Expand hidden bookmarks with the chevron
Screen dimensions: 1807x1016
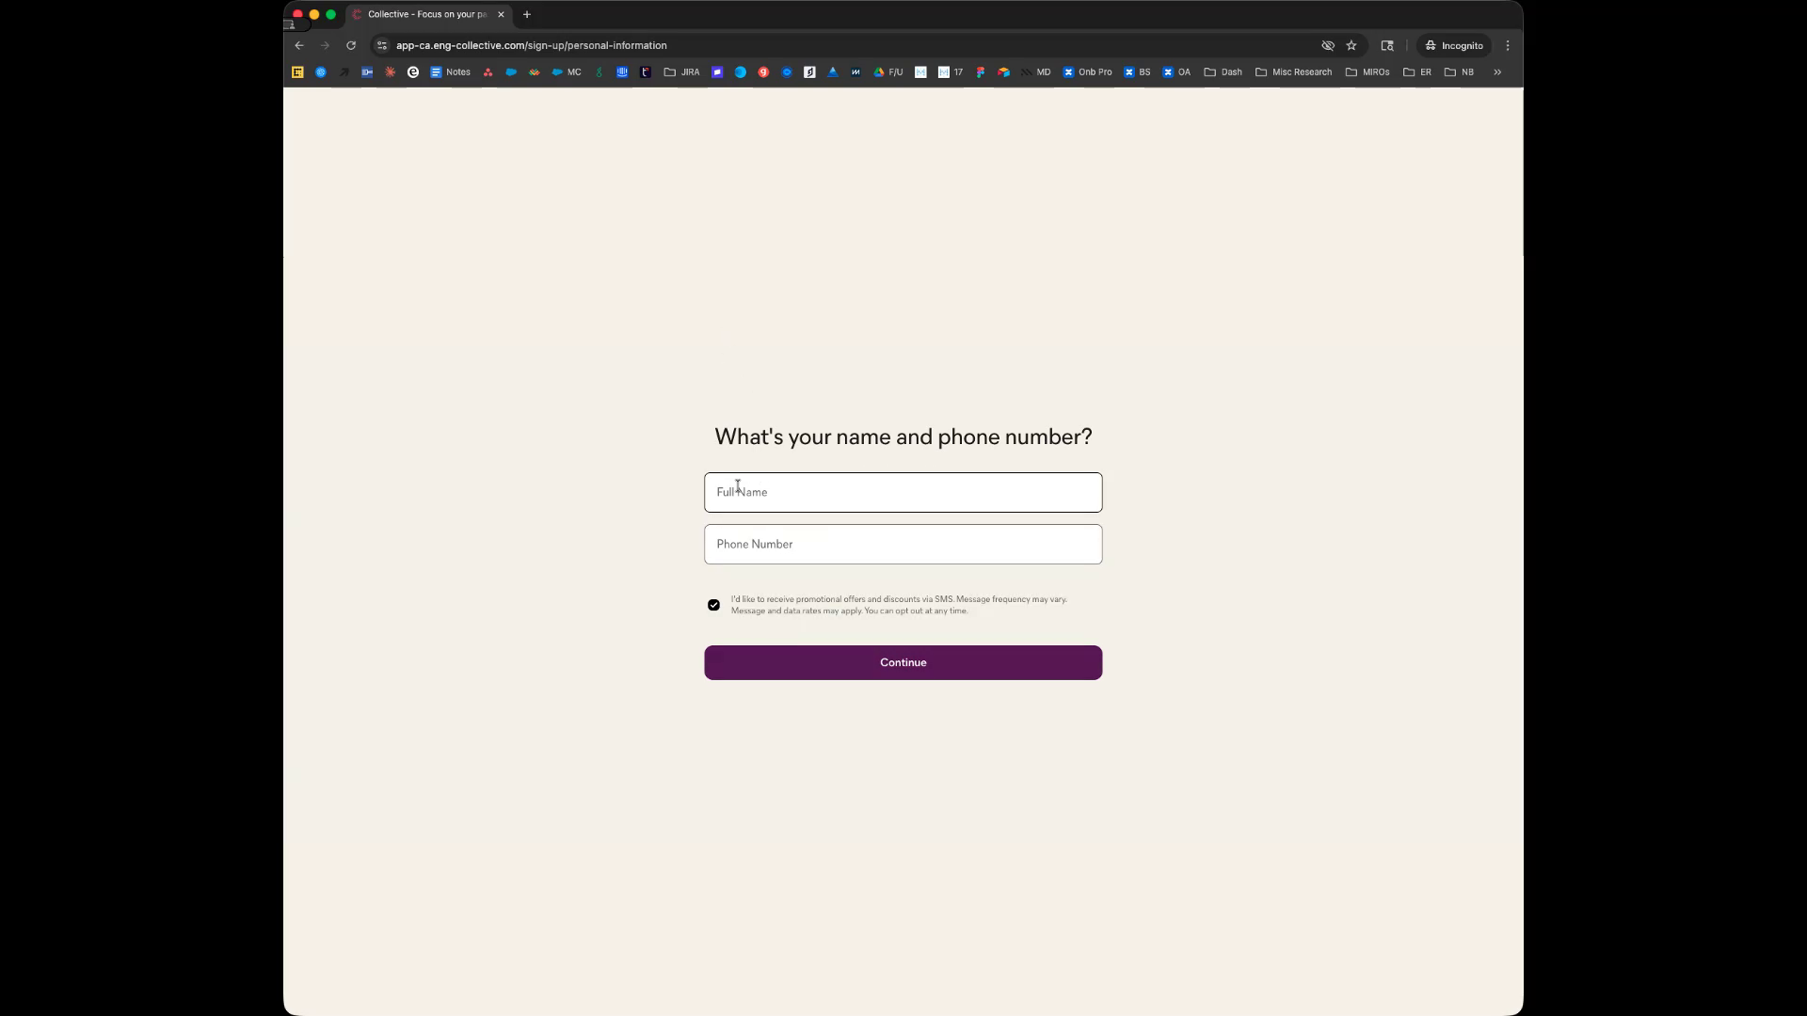[1497, 71]
